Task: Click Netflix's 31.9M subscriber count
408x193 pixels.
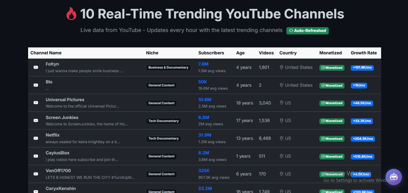Action: tap(205, 135)
